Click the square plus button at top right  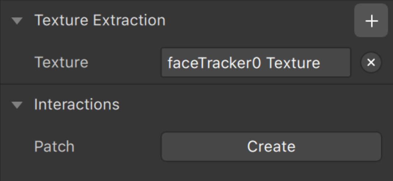click(x=371, y=21)
